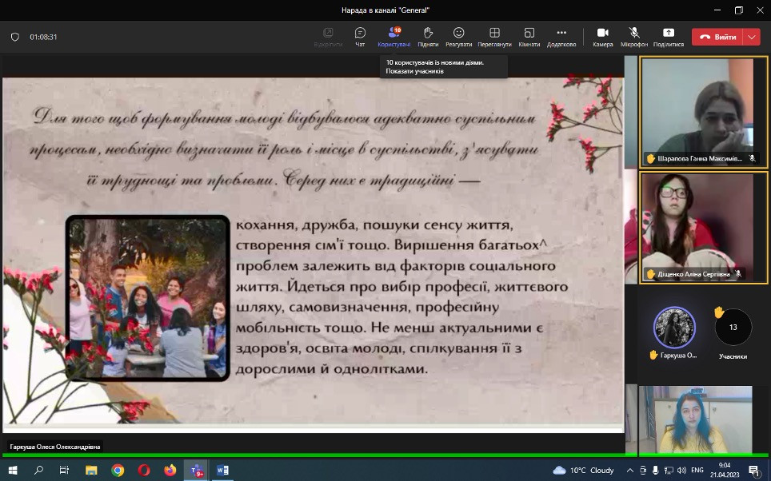Viewport: 771px width, 481px height.
Task: Show hidden system tray icons chevron
Action: (x=630, y=471)
